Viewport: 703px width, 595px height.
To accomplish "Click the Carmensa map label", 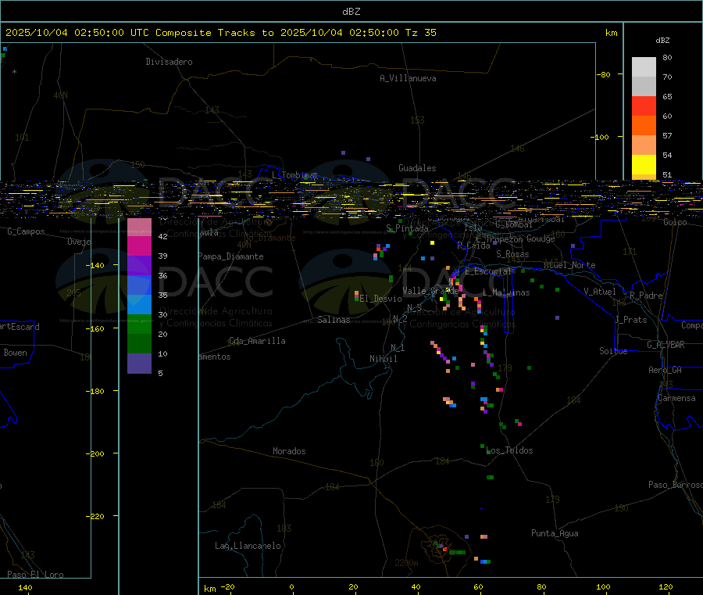I will tap(676, 399).
